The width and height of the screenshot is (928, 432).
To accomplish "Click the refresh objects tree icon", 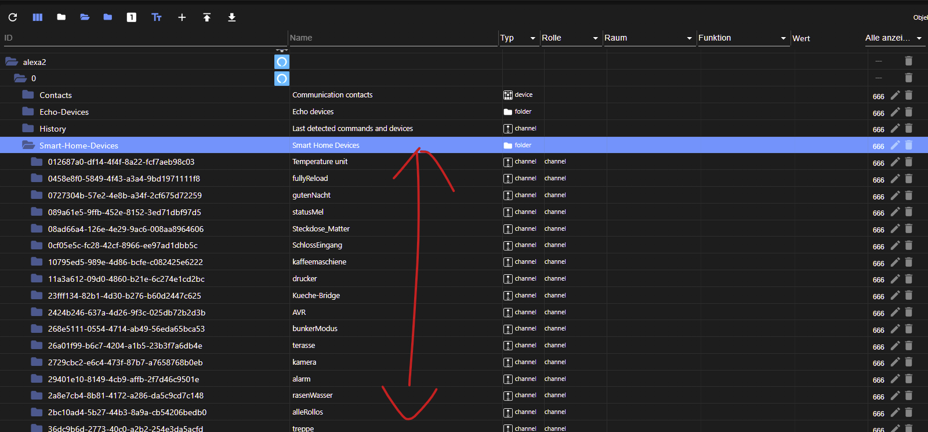I will pos(13,17).
